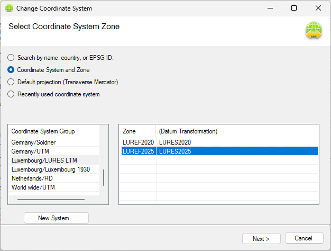
Task: Select World wide/UTM group
Action: pyautogui.click(x=54, y=187)
